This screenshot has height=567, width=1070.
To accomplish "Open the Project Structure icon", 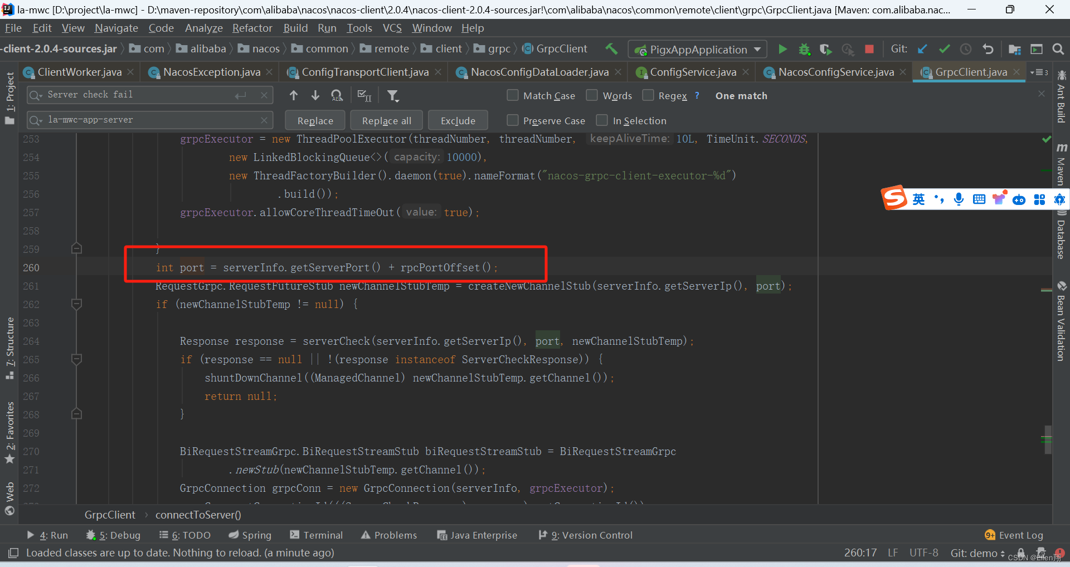I will (1014, 49).
